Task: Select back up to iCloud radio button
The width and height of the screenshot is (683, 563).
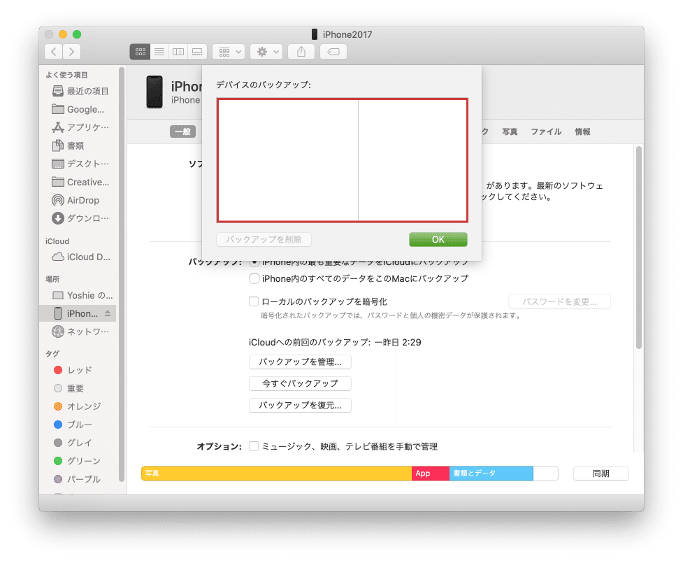Action: tap(254, 263)
